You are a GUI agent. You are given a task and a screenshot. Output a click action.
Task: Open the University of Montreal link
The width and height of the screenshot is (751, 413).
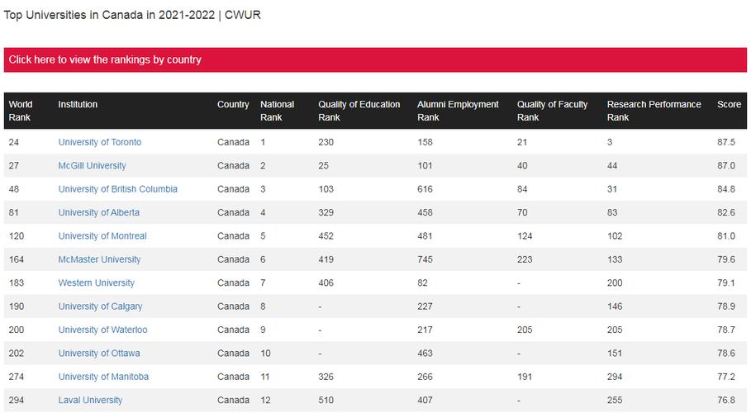[102, 236]
